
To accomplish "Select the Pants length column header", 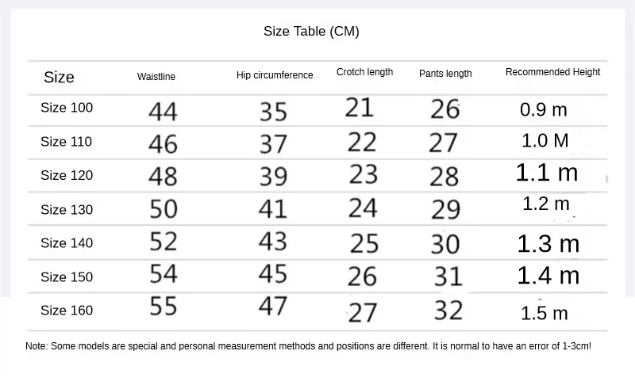I will tap(445, 74).
